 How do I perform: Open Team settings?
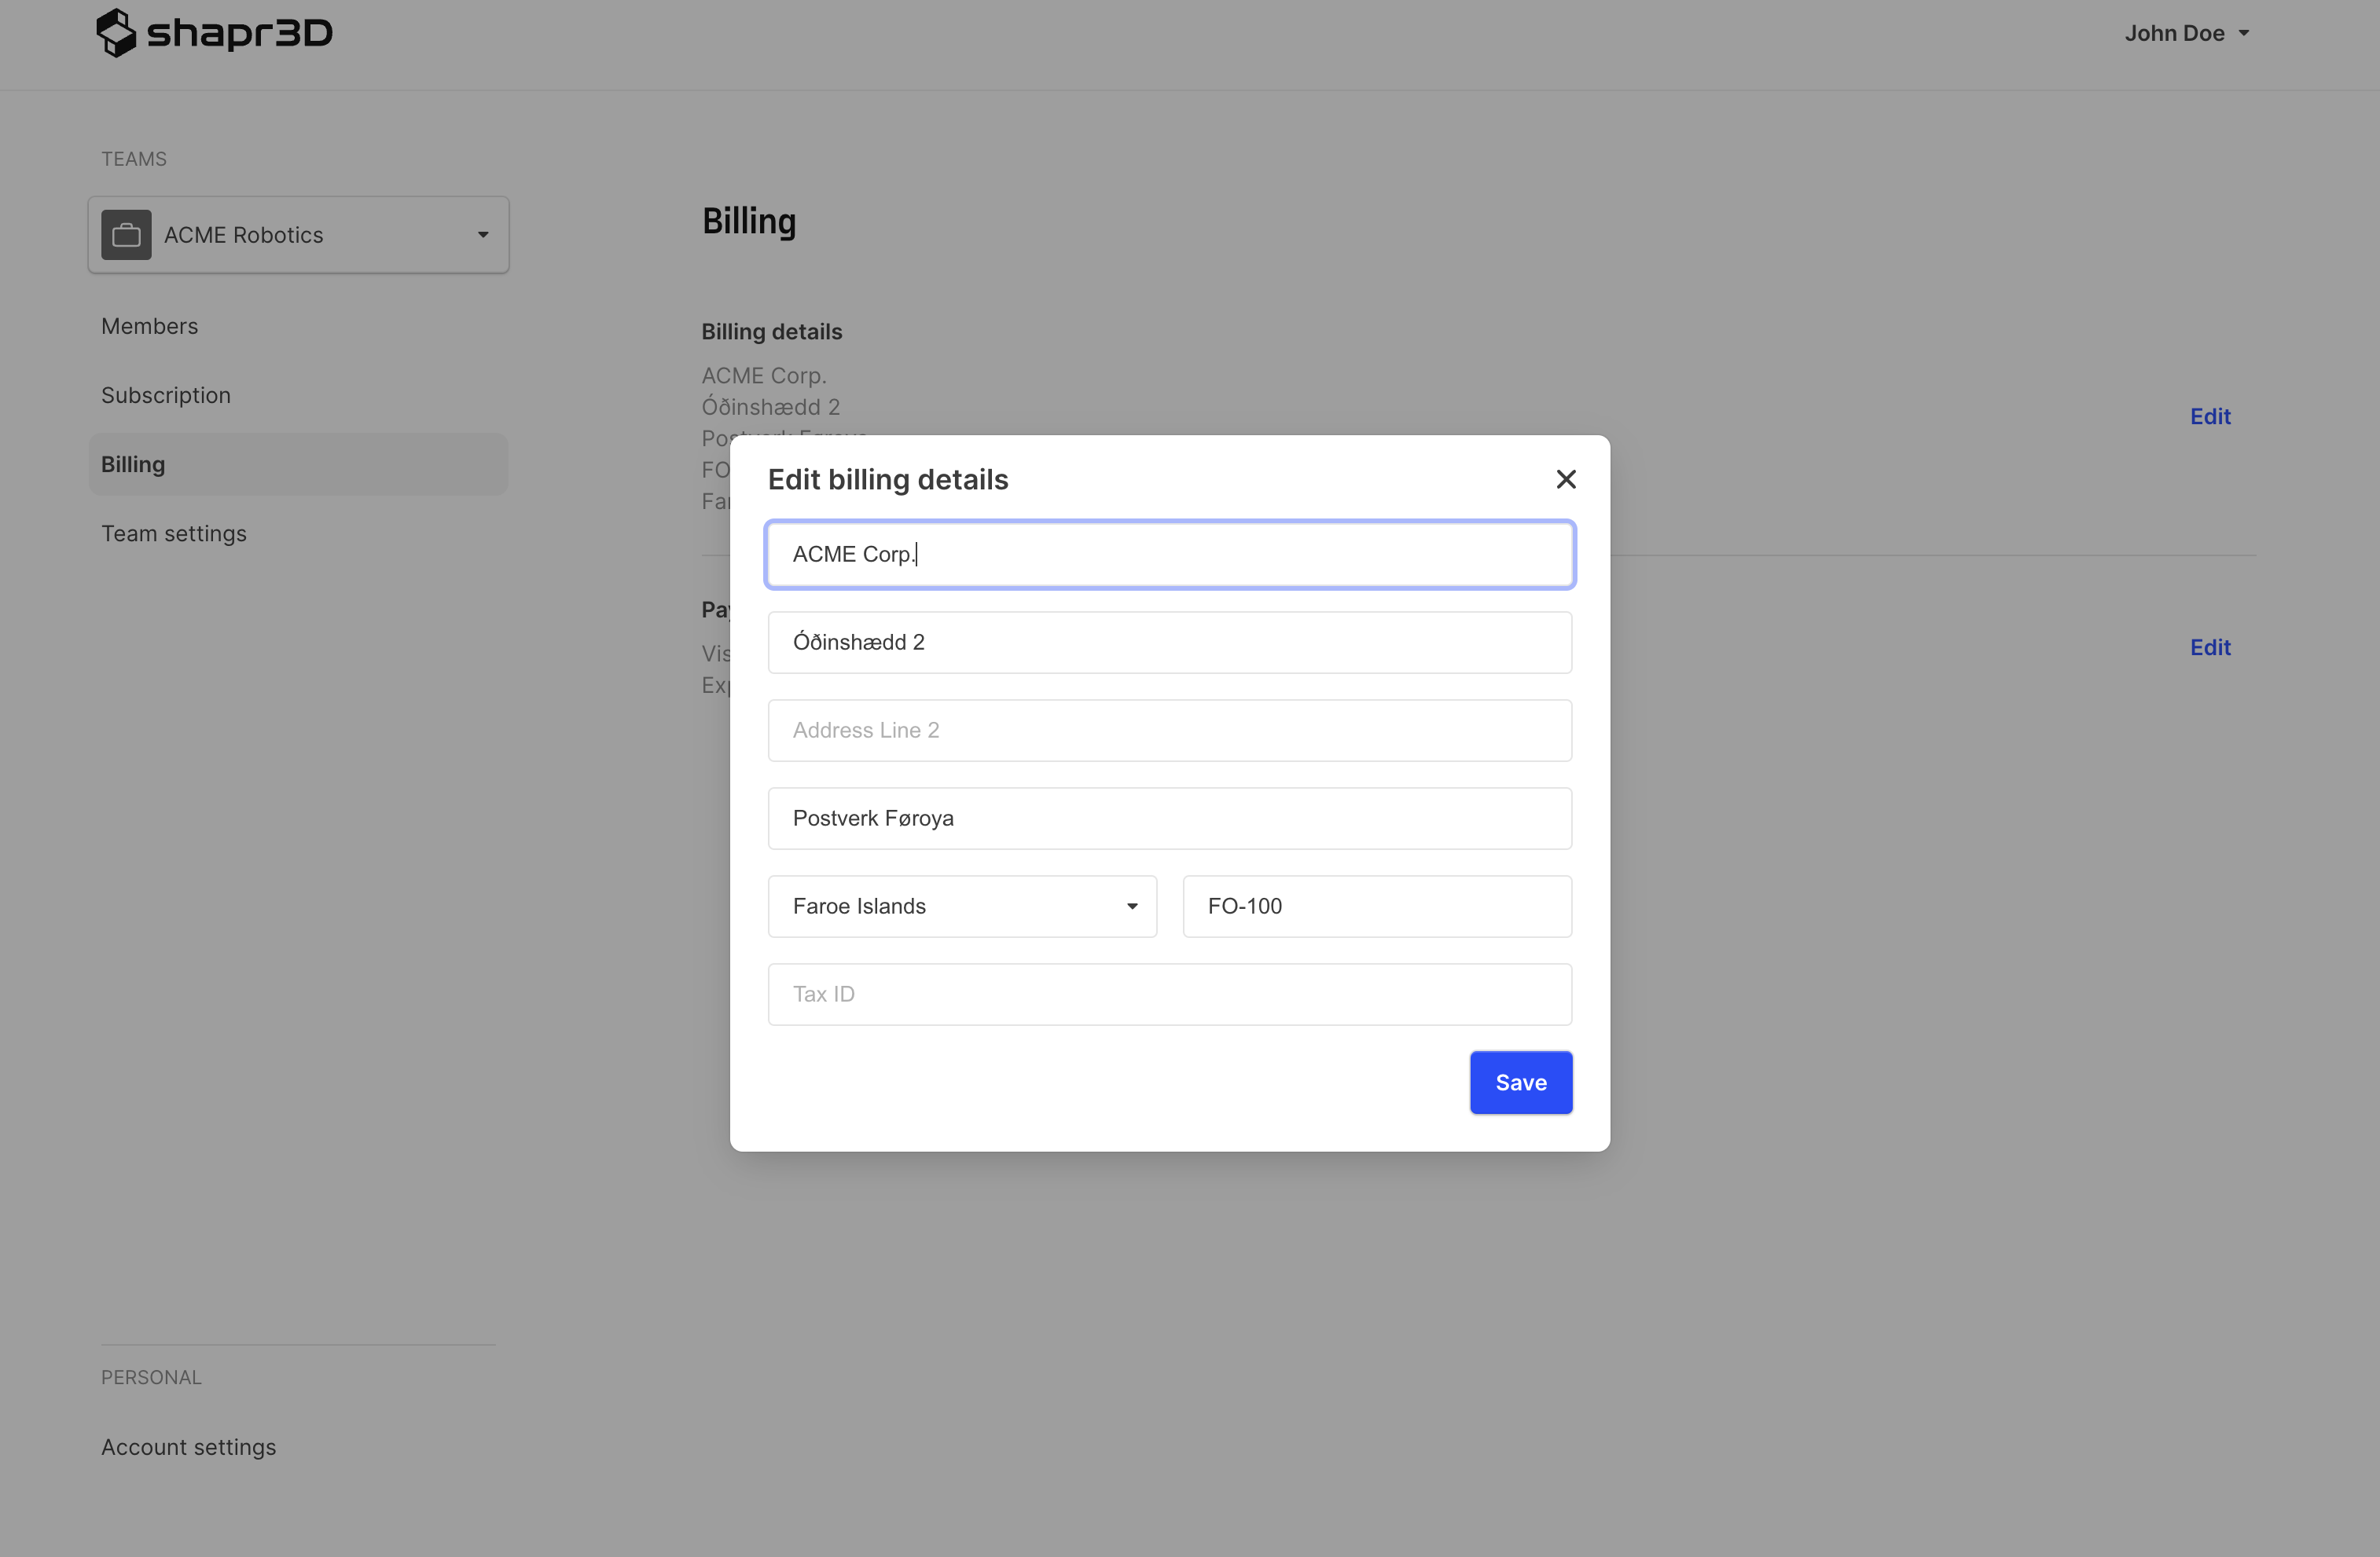[174, 533]
